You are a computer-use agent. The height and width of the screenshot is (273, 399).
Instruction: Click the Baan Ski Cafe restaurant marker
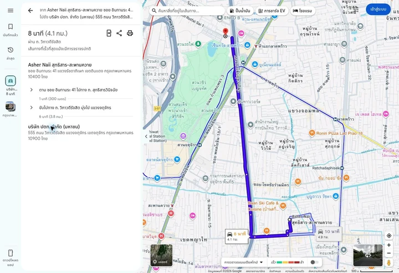tap(283, 206)
